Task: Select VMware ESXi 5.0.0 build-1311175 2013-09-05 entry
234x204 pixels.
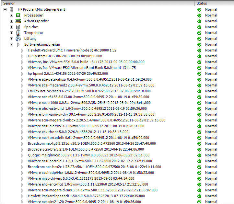Action: [86, 62]
